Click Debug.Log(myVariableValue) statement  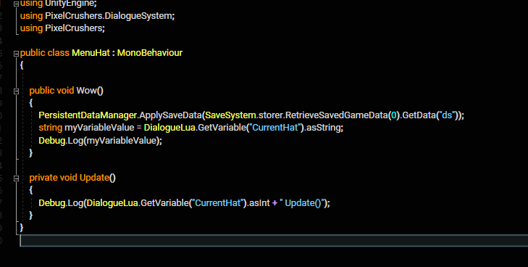[100, 141]
